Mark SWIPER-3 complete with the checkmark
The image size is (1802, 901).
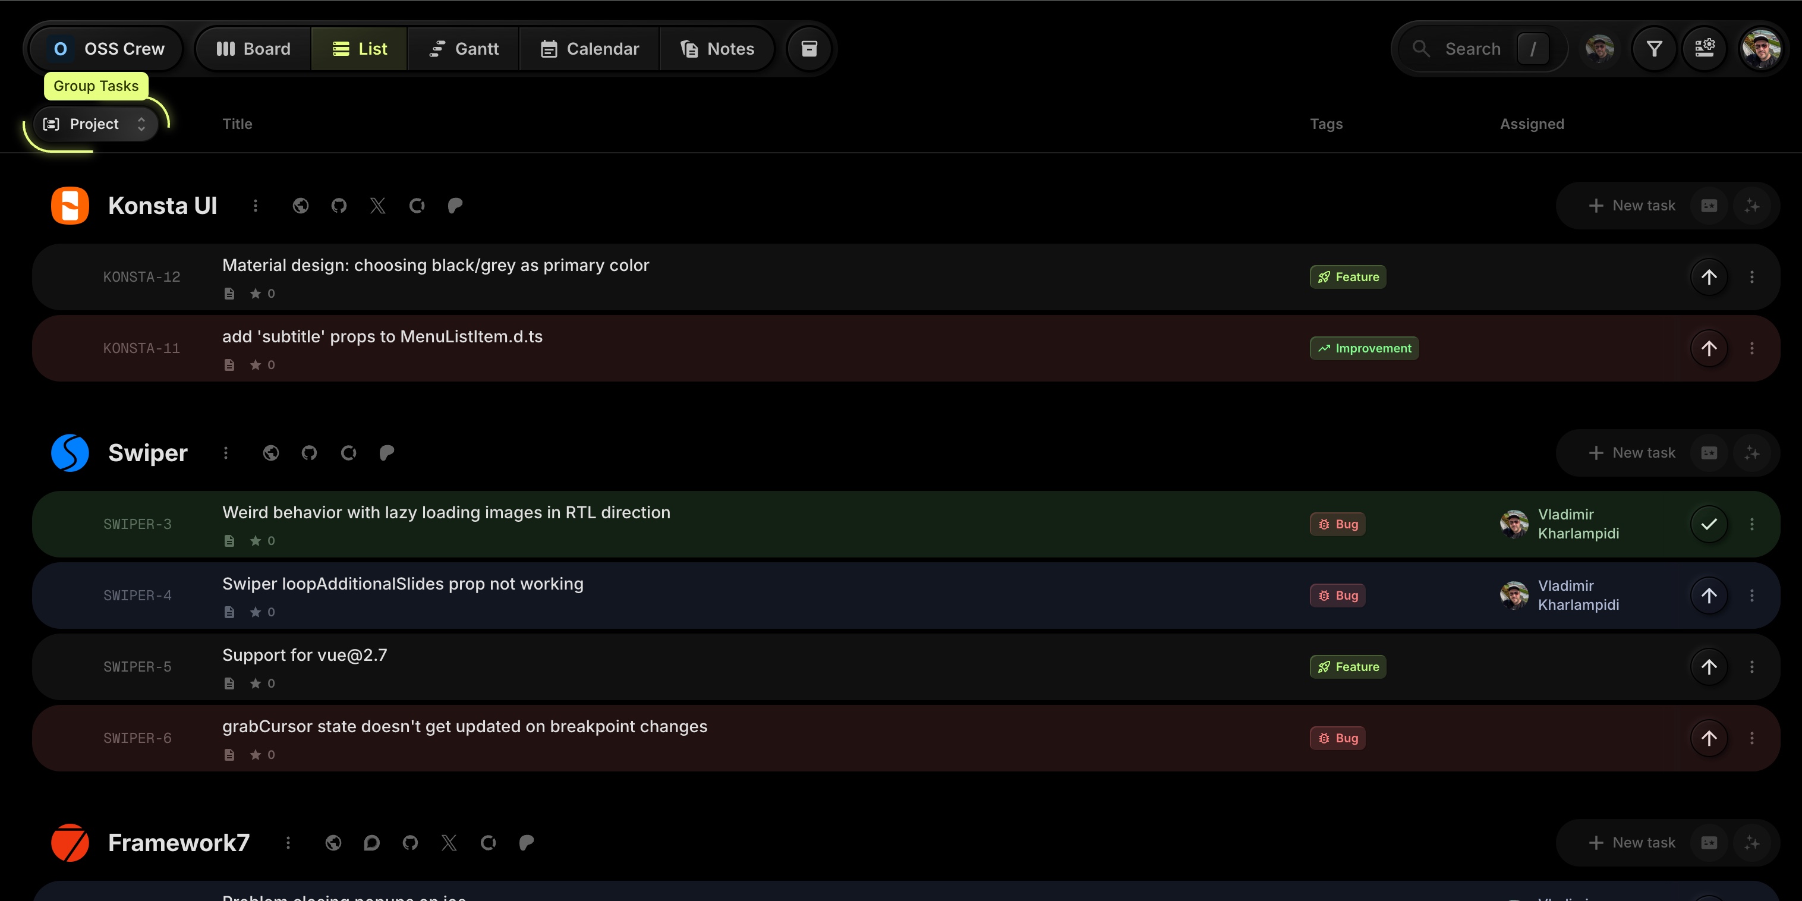tap(1709, 523)
